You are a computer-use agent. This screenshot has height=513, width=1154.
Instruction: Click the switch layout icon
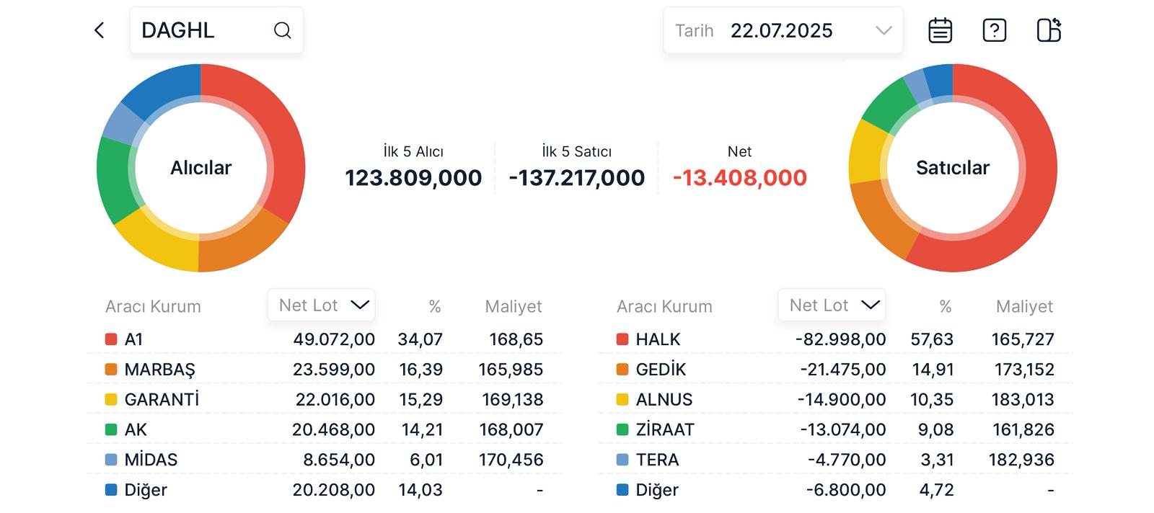1049,30
